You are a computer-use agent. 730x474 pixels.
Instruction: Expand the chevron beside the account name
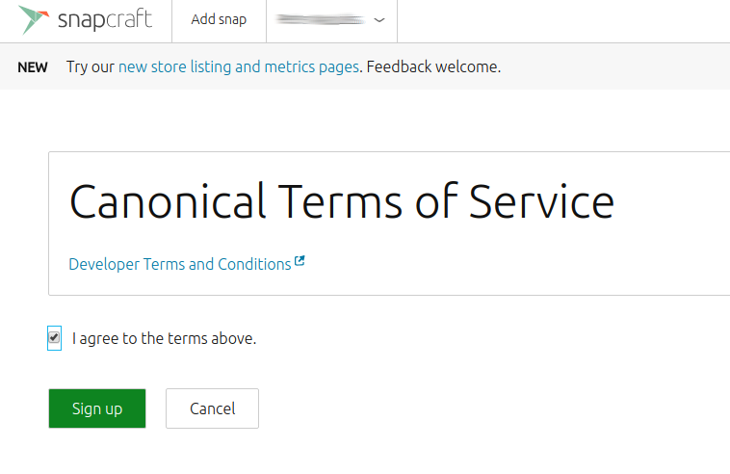379,20
